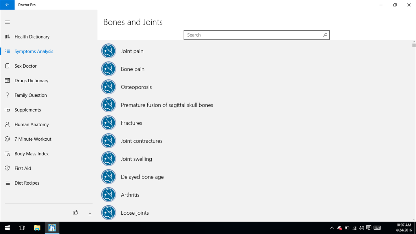Open Health Dictionary from sidebar
This screenshot has width=416, height=234.
tap(32, 37)
